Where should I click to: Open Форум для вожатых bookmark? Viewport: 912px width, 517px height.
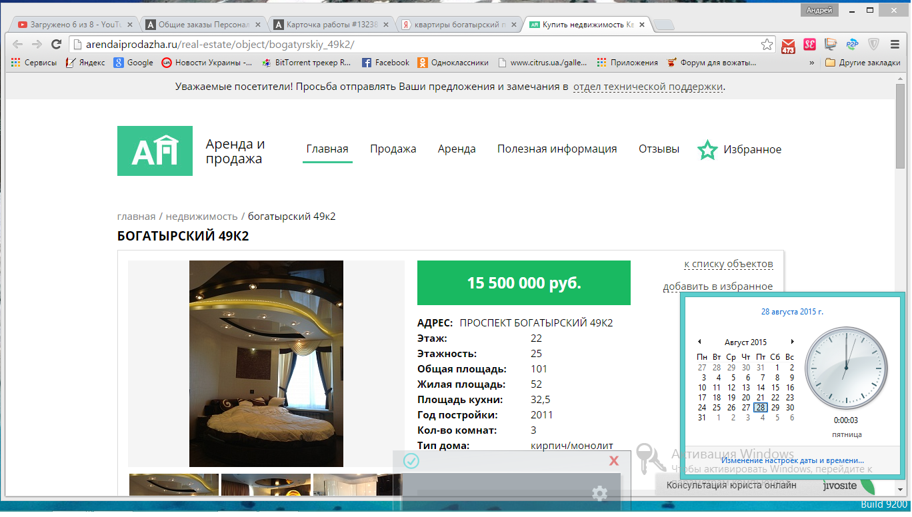711,63
